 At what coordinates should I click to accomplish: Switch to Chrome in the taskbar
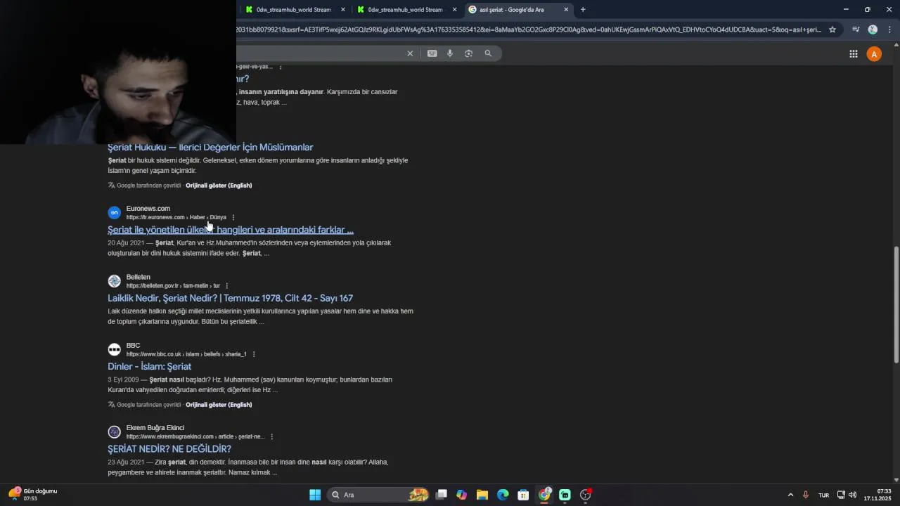tap(544, 495)
